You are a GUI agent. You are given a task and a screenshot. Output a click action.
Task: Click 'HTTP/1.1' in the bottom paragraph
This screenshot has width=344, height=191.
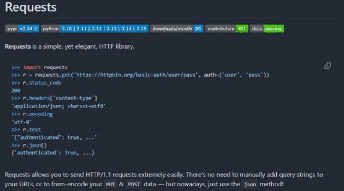pos(98,175)
